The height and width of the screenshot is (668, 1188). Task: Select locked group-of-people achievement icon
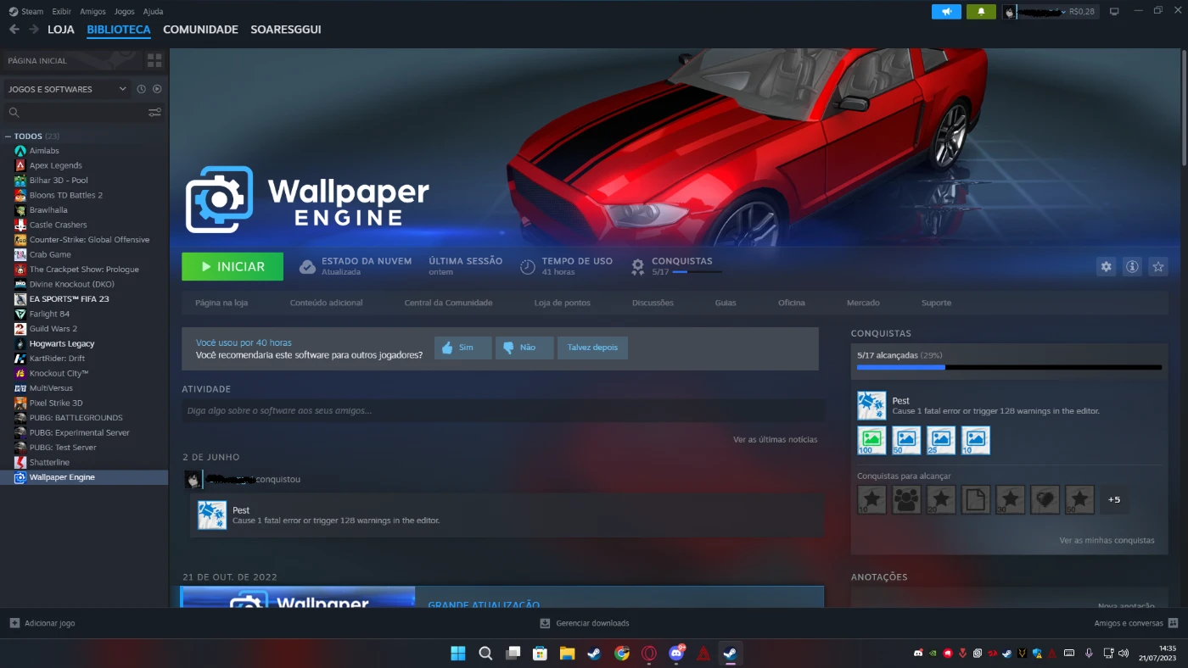click(x=906, y=500)
